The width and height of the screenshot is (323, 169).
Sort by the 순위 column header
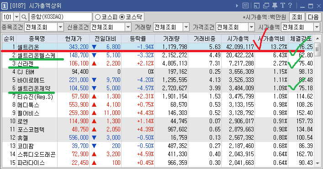[x=9, y=38]
